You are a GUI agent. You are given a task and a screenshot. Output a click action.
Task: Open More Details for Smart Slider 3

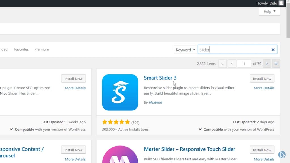(x=264, y=88)
